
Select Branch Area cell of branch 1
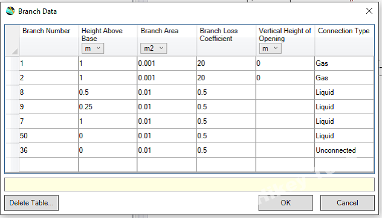pos(167,63)
